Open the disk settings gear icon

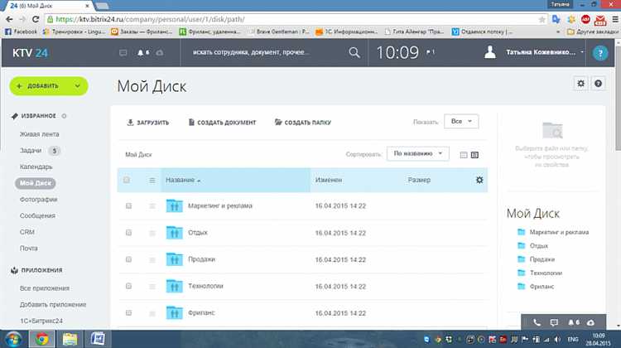pyautogui.click(x=580, y=84)
